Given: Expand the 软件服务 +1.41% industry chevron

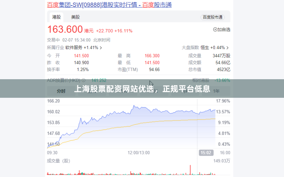Looking at the screenshot, I should click(101, 48).
